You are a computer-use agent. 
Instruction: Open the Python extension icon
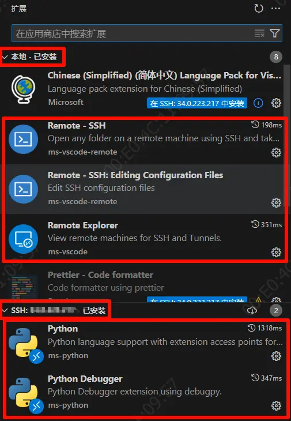pyautogui.click(x=24, y=343)
